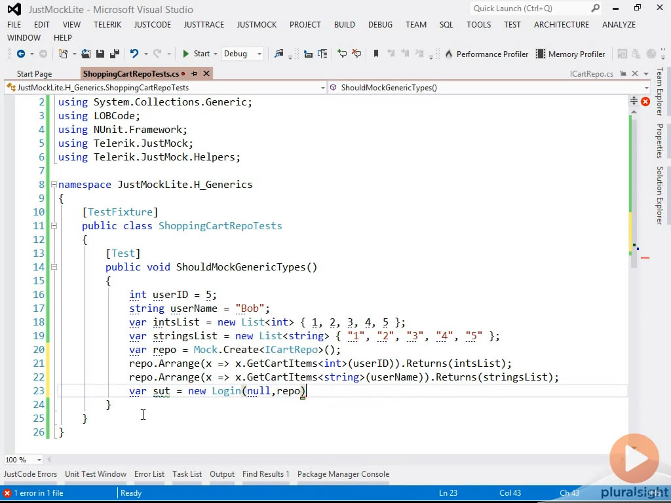
Task: Click the comment-lines toolbar icon
Action: coord(322,54)
